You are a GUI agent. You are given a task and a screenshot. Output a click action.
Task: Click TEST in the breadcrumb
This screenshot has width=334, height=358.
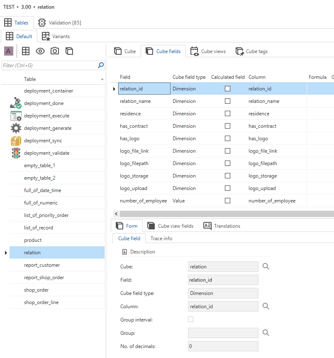tap(9, 7)
